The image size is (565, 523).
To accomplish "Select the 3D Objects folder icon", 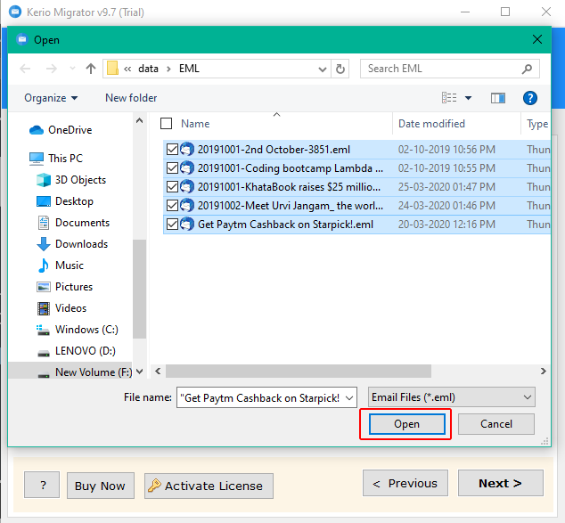I will (44, 180).
